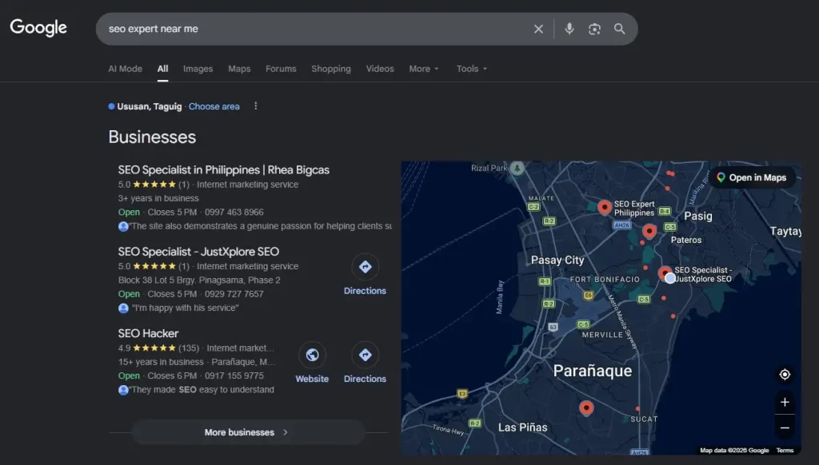Click the red map pin above Sucat
The height and width of the screenshot is (465, 819).
coord(586,407)
